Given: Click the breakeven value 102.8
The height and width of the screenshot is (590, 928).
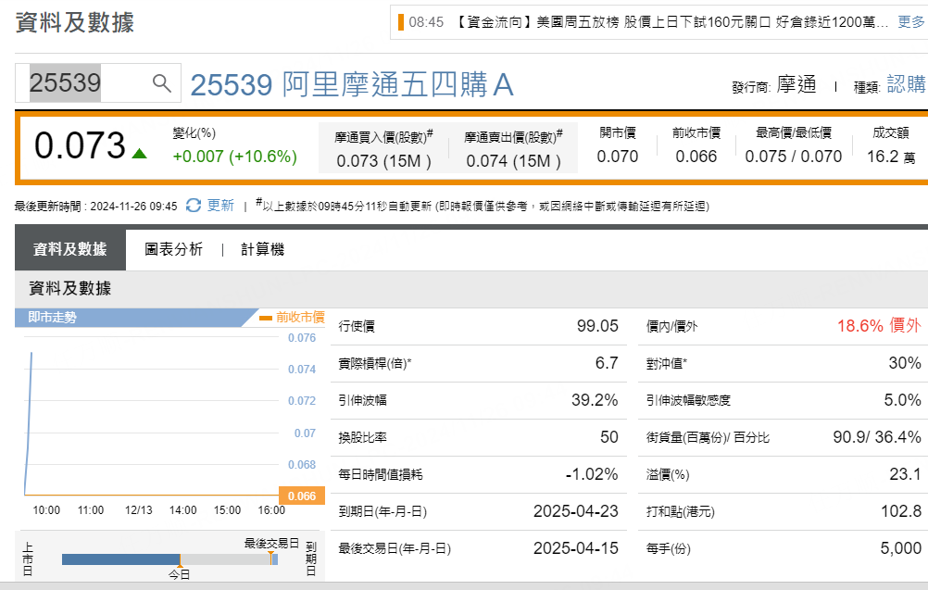Looking at the screenshot, I should coord(901,511).
